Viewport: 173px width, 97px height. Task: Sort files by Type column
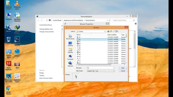(123, 35)
